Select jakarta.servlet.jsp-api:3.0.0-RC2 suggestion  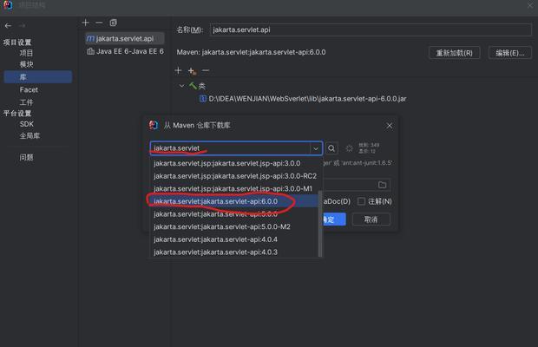234,176
